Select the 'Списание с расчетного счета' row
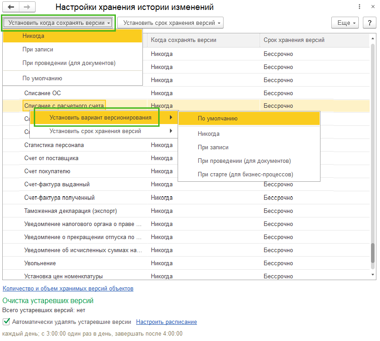The width and height of the screenshot is (380, 341). point(186,106)
